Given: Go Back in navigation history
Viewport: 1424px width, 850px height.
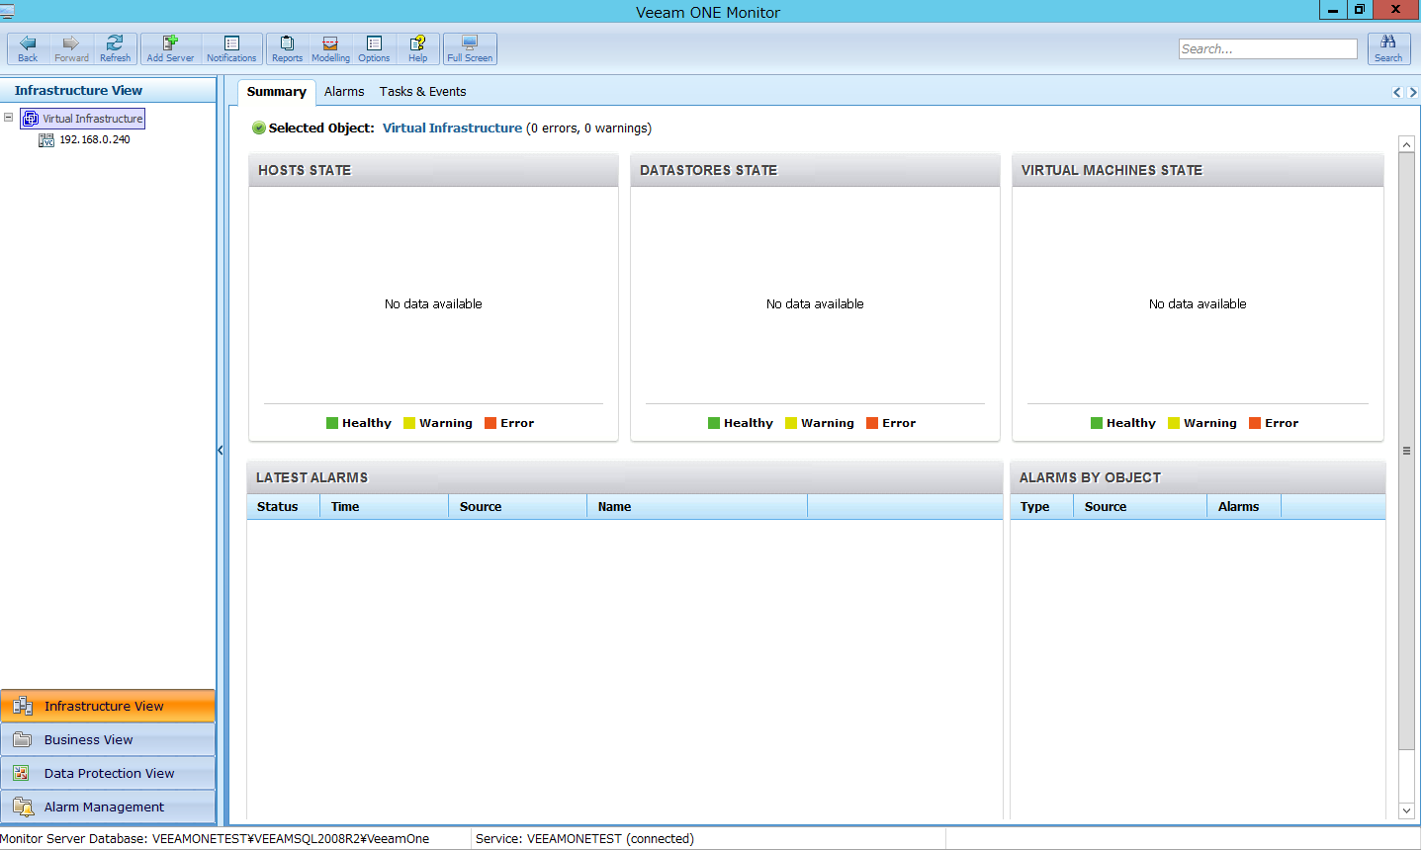Looking at the screenshot, I should point(28,48).
